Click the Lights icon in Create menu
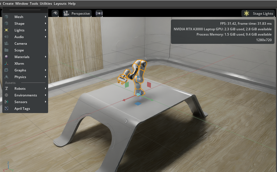 coord(6,30)
